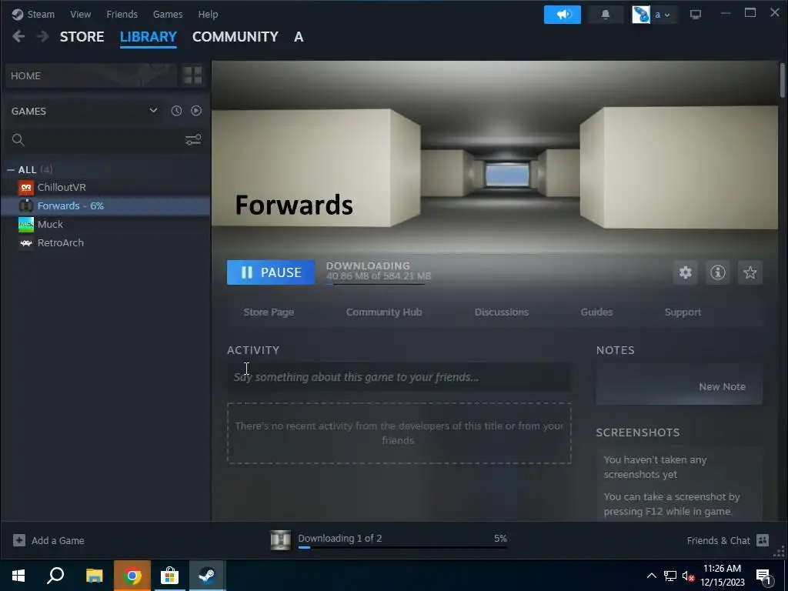Go to the COMMUNITY tab
The width and height of the screenshot is (788, 591).
click(x=235, y=37)
